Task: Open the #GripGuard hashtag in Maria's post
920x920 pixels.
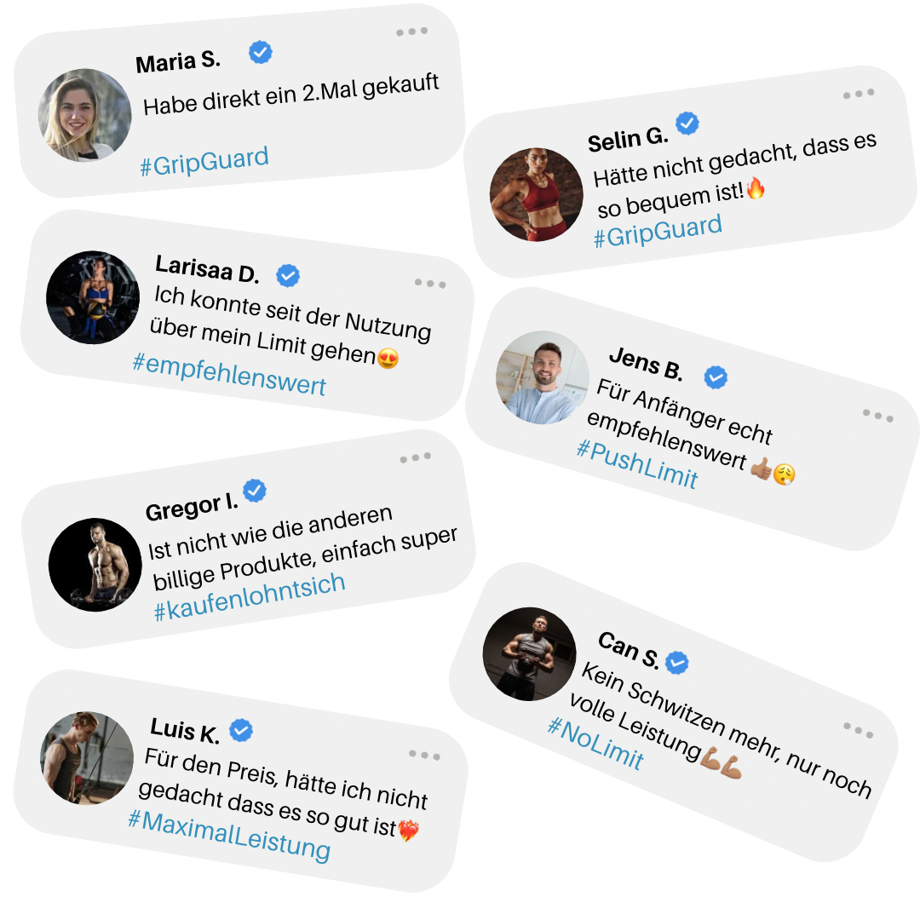Action: (204, 161)
